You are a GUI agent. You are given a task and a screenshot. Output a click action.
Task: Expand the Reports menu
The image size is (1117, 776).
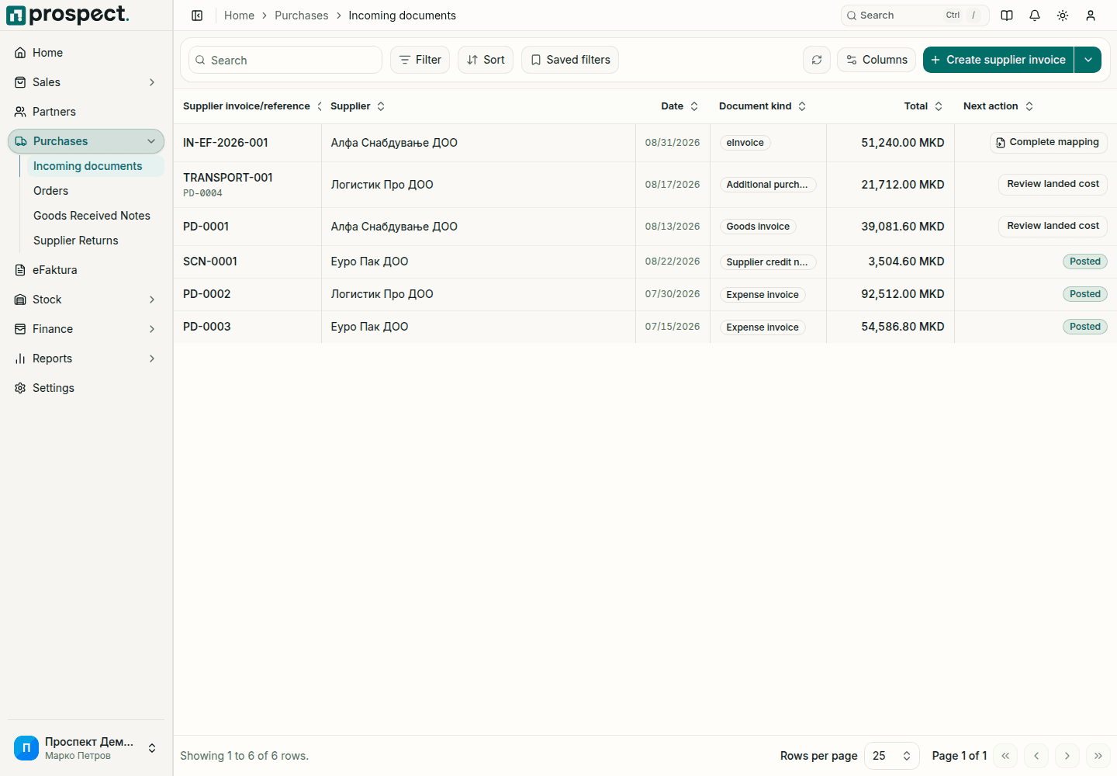pyautogui.click(x=86, y=359)
